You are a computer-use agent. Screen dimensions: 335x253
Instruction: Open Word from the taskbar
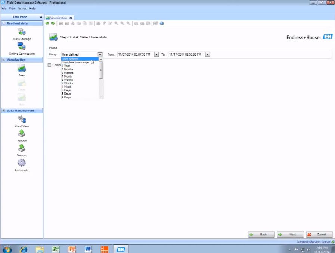pos(88,249)
